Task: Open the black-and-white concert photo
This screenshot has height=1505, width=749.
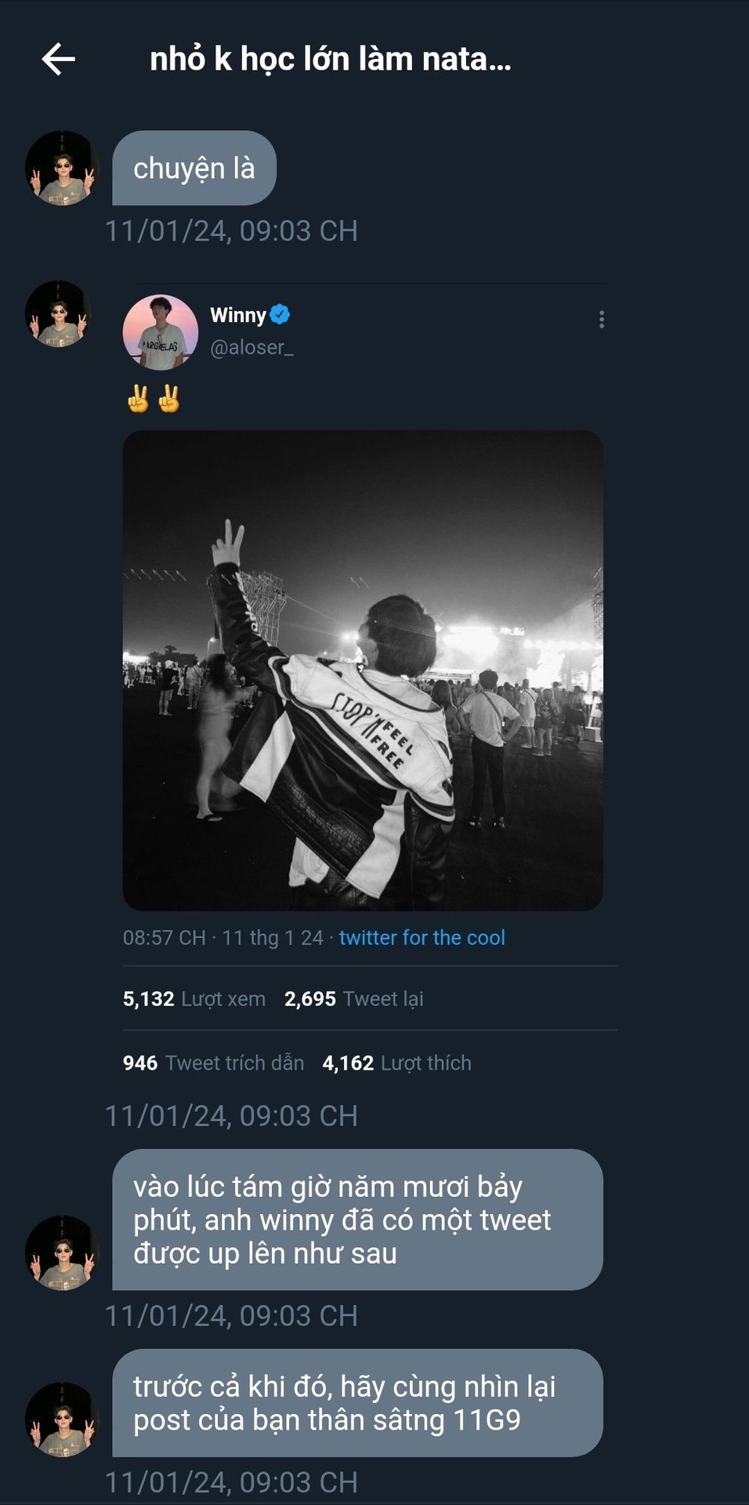Action: 363,670
